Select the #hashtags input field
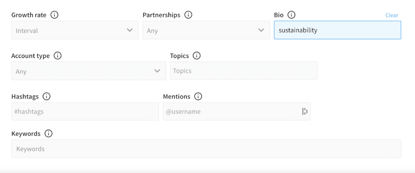415x173 pixels. click(x=85, y=112)
